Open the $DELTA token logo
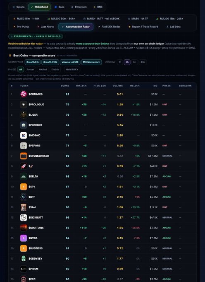The height and width of the screenshot is (282, 205). click(24, 176)
